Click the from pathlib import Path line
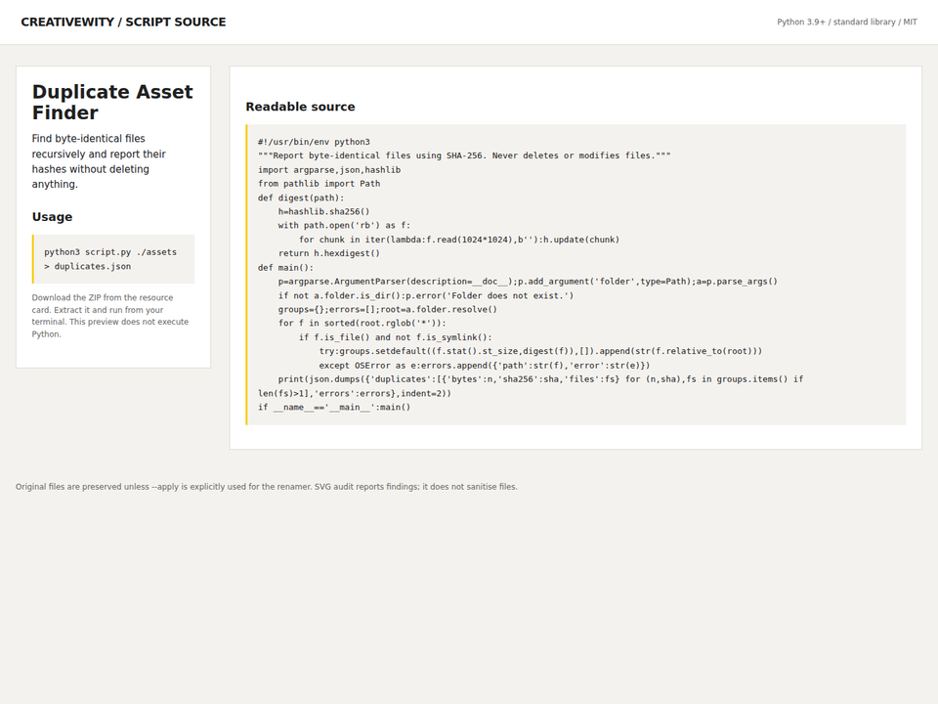This screenshot has height=704, width=938. point(319,184)
